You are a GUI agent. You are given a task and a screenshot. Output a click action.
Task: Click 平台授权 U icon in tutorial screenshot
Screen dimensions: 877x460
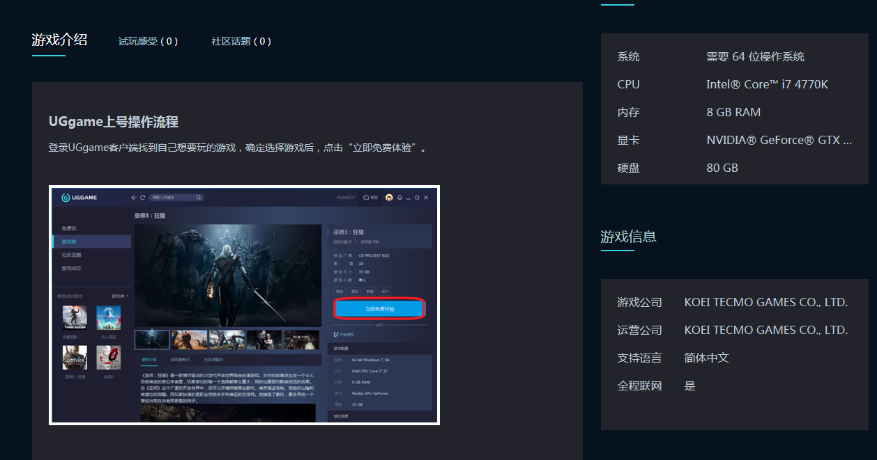coord(336,334)
